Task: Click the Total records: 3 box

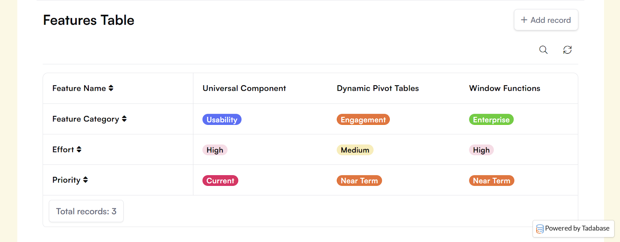Action: (86, 211)
